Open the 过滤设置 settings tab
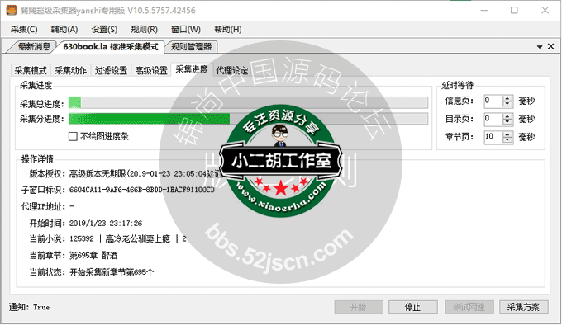The height and width of the screenshot is (325, 562). [111, 70]
